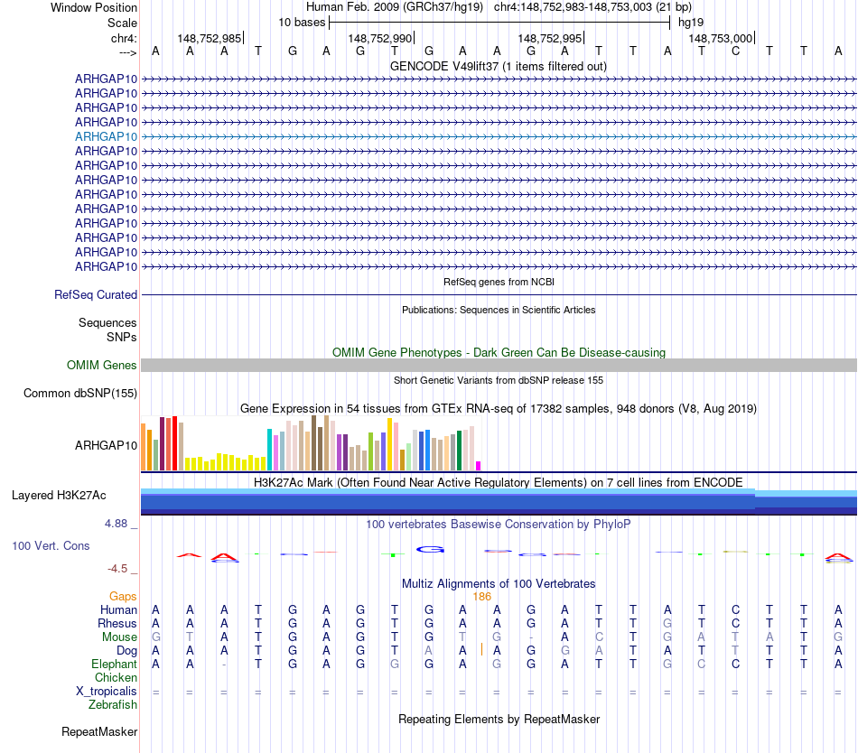The image size is (858, 753).
Task: Click the RefSeq genes from NCBI title
Action: click(499, 282)
